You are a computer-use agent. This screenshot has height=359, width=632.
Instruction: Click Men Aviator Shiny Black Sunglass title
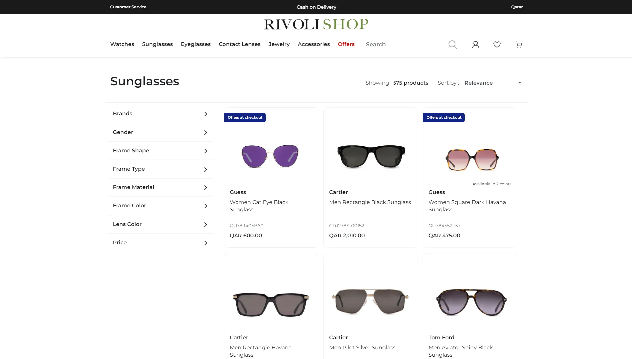[460, 351]
